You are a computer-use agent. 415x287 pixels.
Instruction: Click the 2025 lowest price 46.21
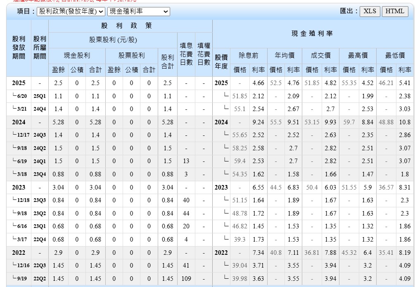(x=386, y=83)
